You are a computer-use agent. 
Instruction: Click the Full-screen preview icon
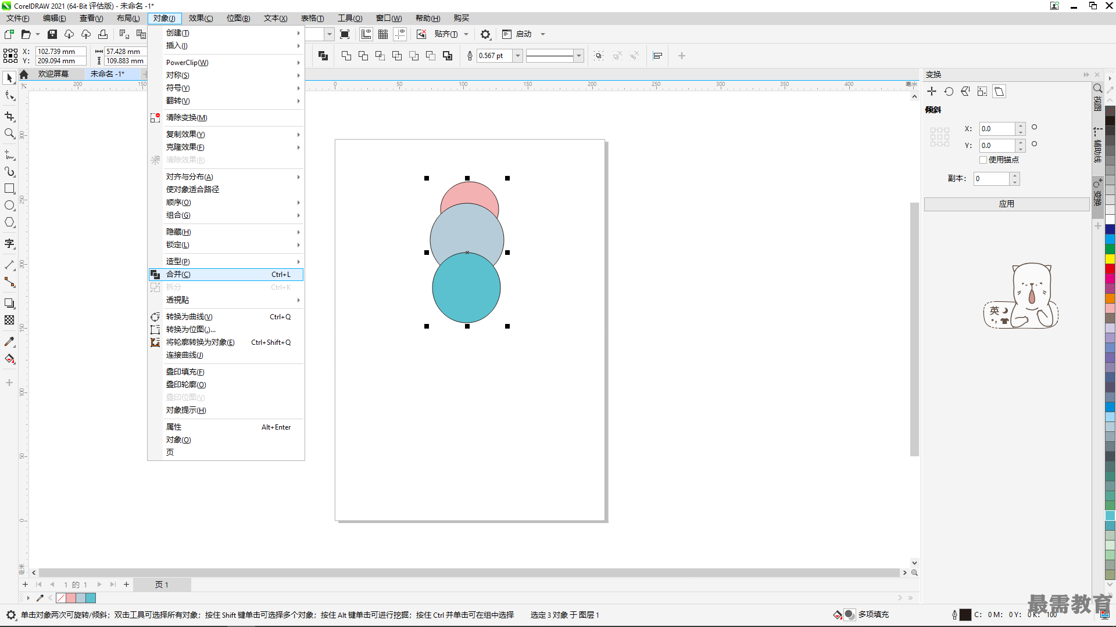tap(345, 34)
